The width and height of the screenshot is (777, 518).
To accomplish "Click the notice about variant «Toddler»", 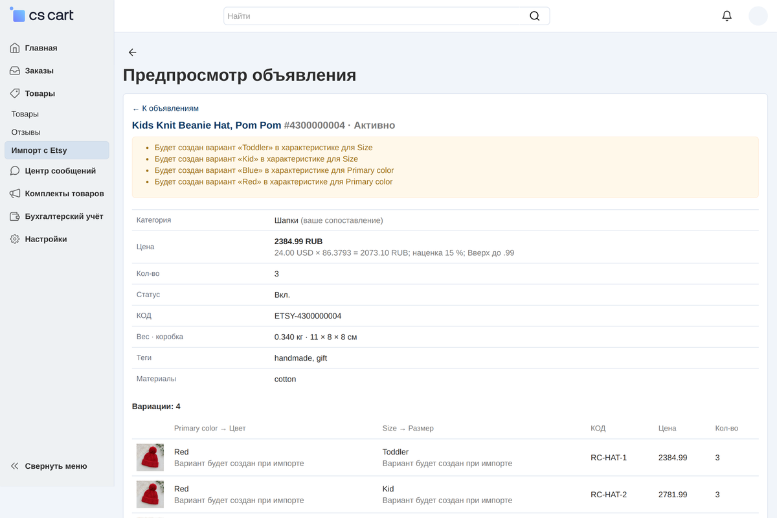I will tap(264, 148).
